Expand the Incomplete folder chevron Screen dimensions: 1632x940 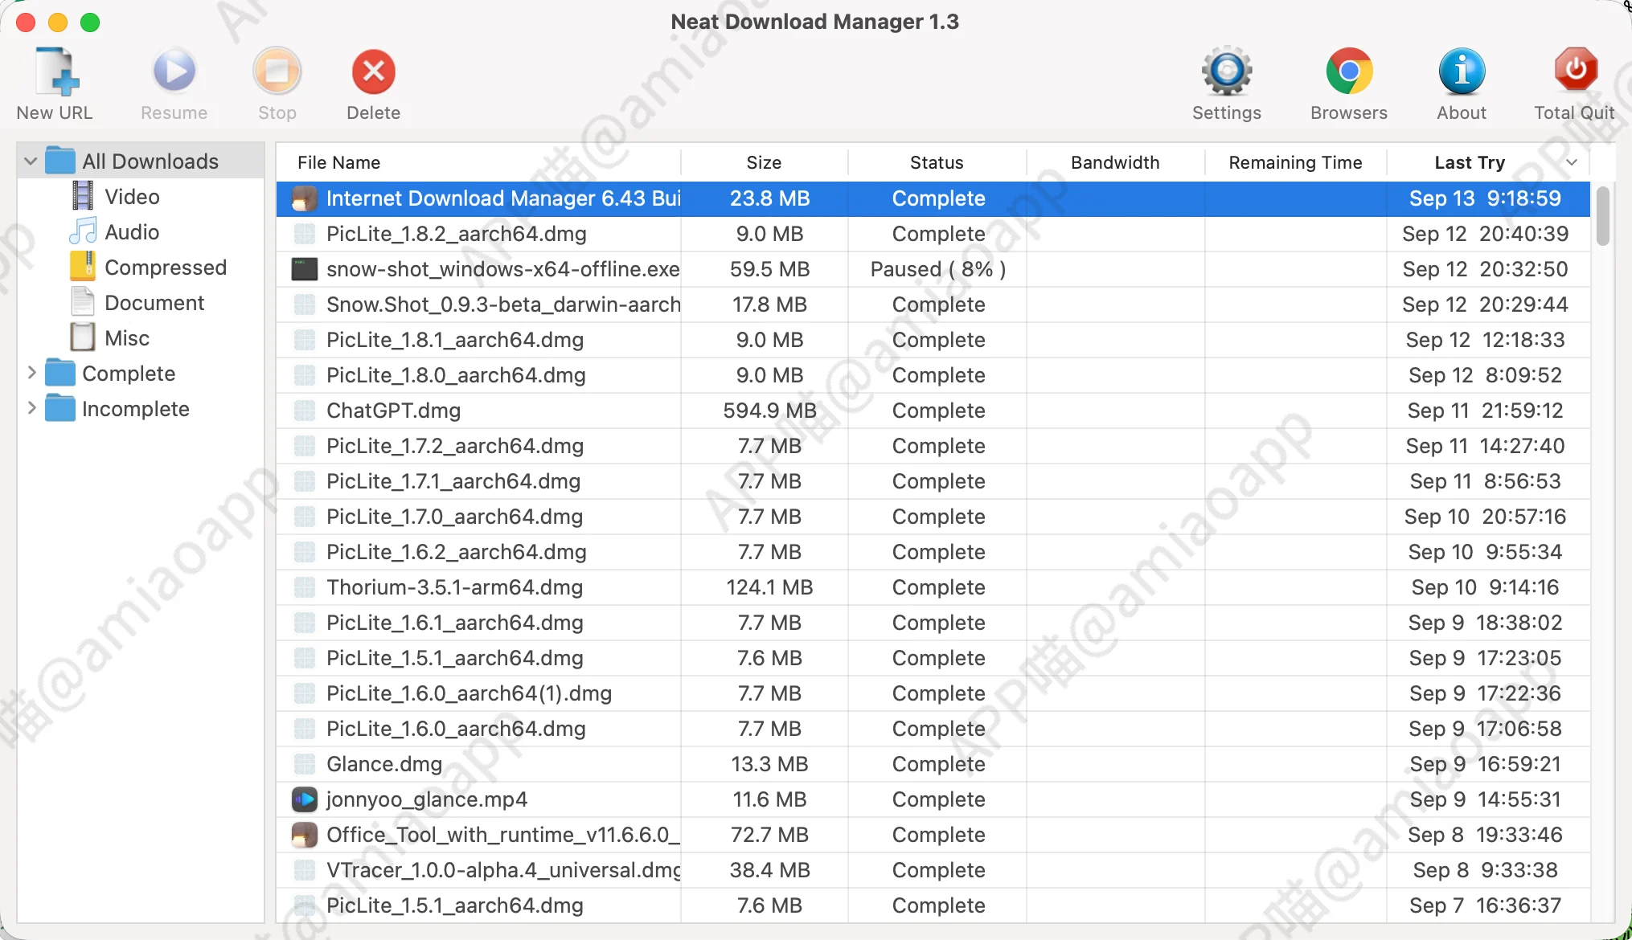31,408
